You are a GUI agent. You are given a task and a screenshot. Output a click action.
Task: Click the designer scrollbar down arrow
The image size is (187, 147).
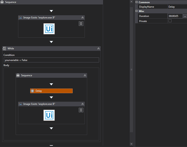[x=131, y=144]
